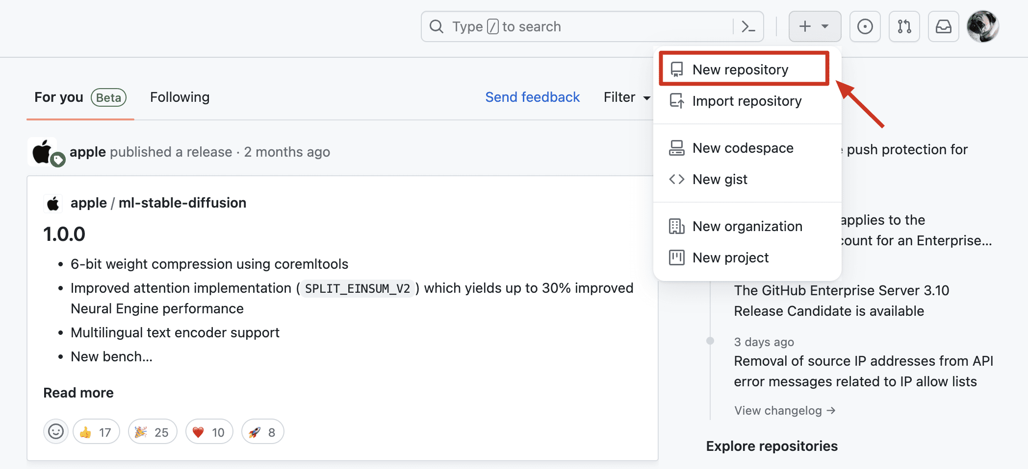The height and width of the screenshot is (469, 1028).
Task: Switch to the For you tab
Action: tap(80, 97)
